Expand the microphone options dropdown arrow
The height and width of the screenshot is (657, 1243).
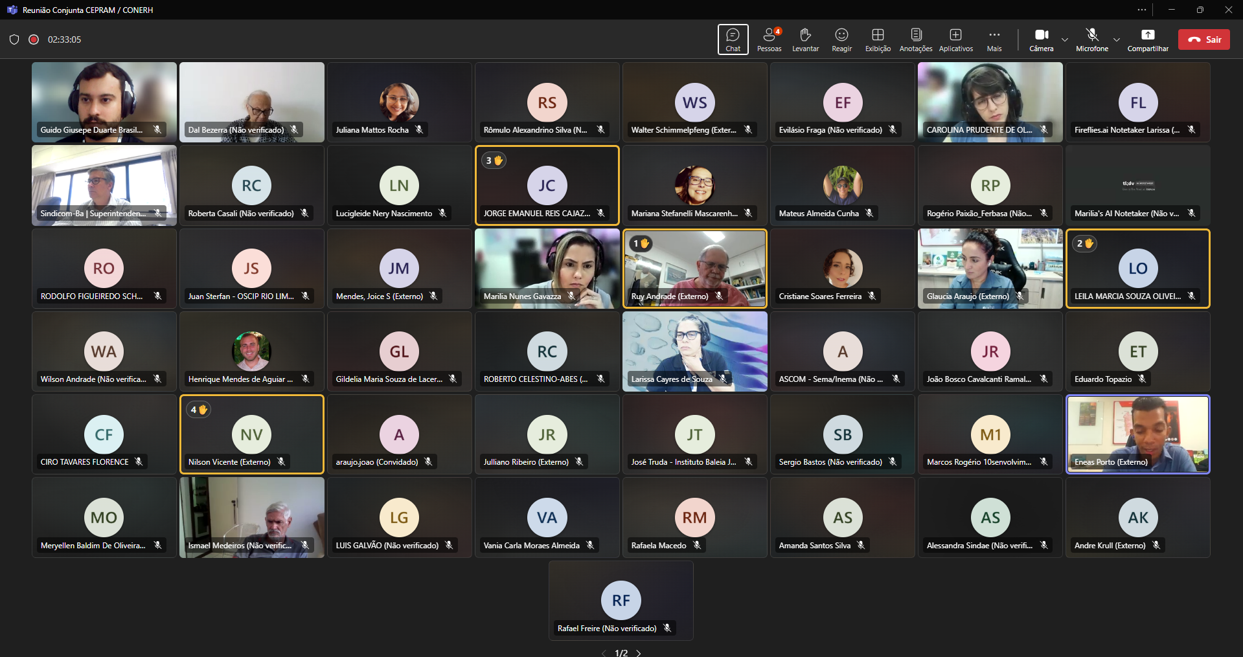pyautogui.click(x=1116, y=39)
